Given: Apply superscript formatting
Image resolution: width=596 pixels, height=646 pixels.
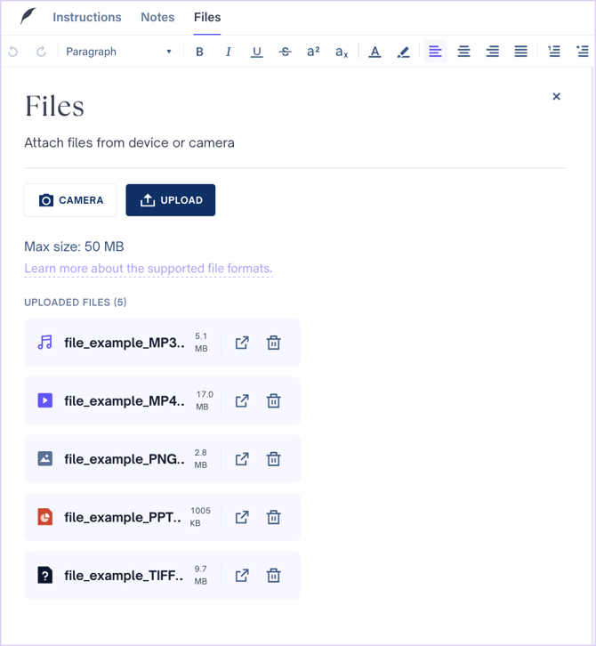Looking at the screenshot, I should pyautogui.click(x=313, y=52).
